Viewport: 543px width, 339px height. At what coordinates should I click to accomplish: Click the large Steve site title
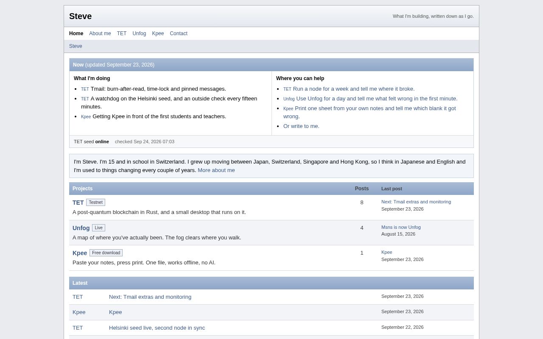point(80,16)
